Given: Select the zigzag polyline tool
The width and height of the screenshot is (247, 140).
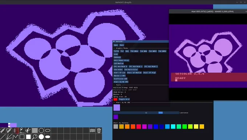Looking at the screenshot, I should pyautogui.click(x=16, y=137).
